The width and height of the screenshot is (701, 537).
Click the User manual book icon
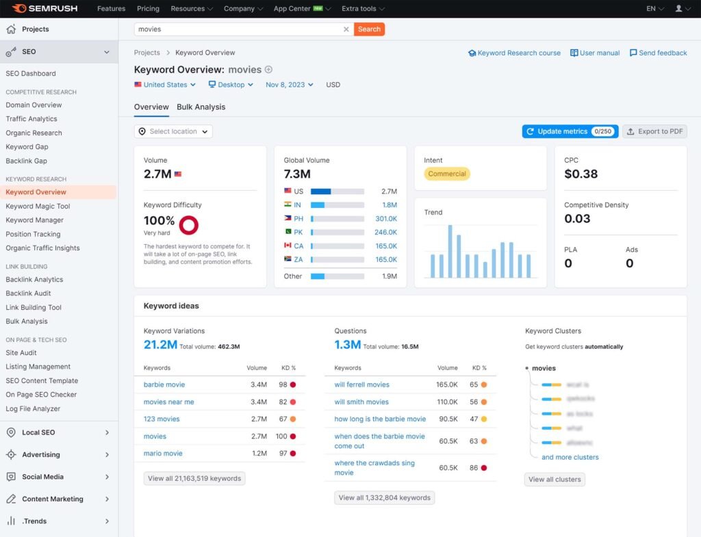click(x=574, y=53)
